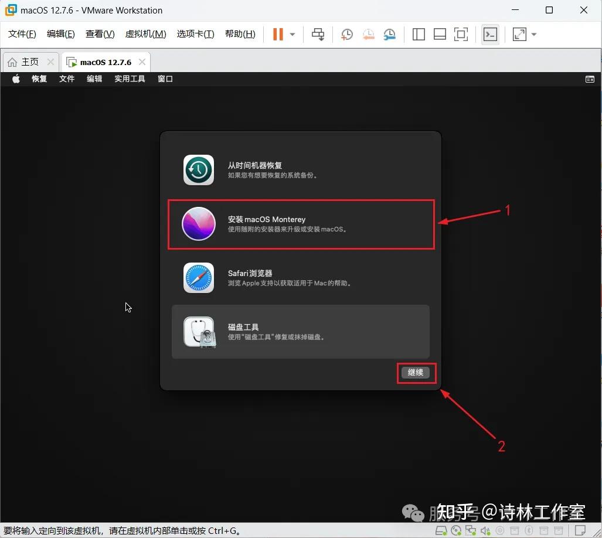This screenshot has width=602, height=538.
Task: Toggle the library sidebar panel icon
Action: pyautogui.click(x=419, y=34)
